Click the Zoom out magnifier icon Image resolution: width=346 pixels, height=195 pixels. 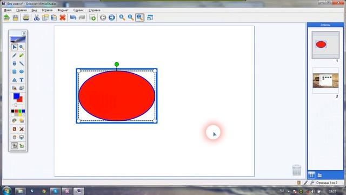tap(131, 17)
